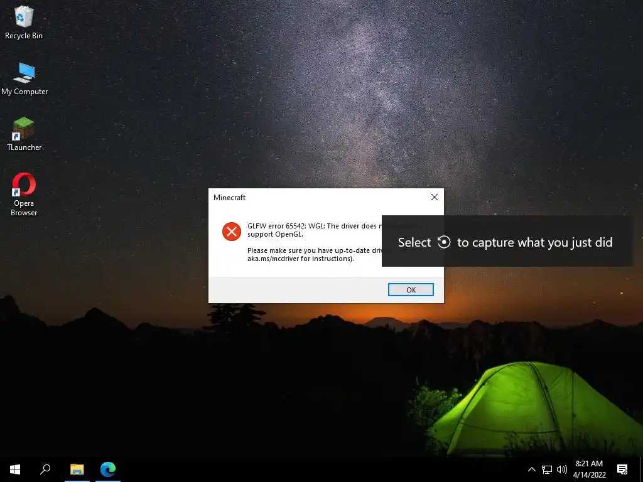Screen dimensions: 643x482
Task: Open File Explorer from the taskbar
Action: (77, 469)
